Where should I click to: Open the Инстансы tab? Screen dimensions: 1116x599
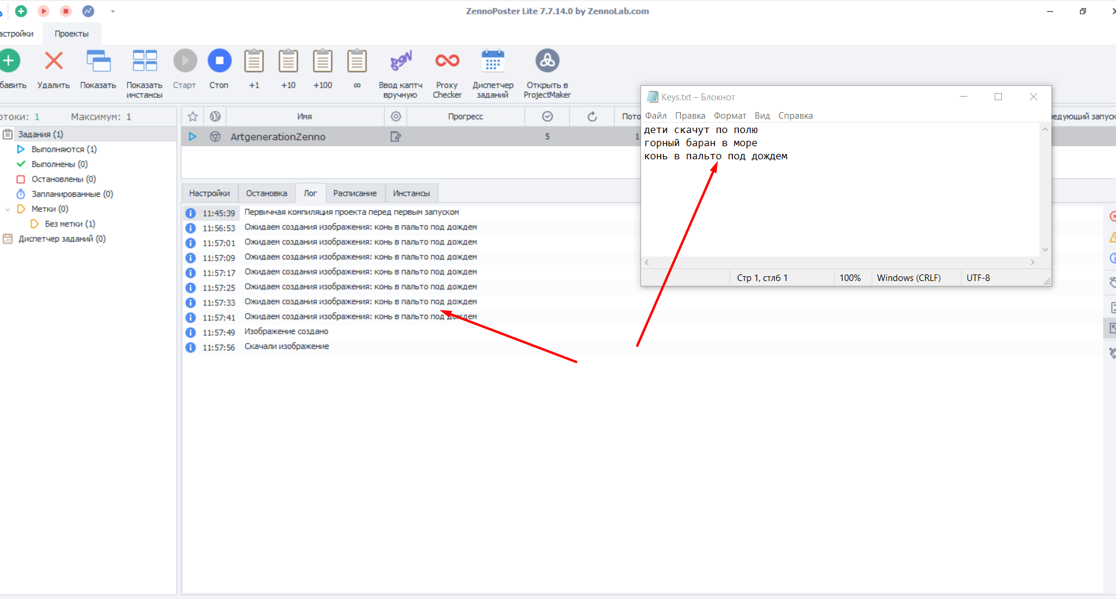click(x=412, y=193)
